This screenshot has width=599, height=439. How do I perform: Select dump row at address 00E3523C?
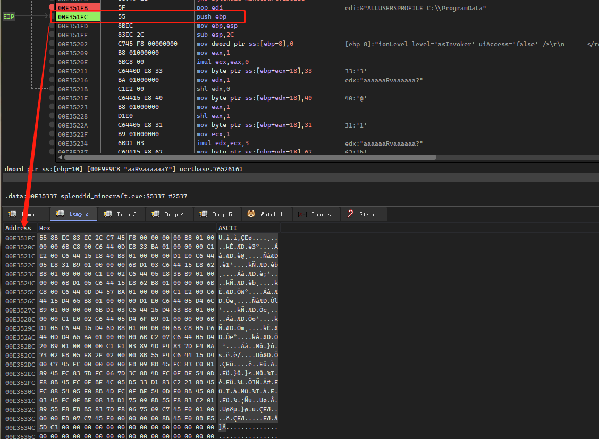coord(141,274)
